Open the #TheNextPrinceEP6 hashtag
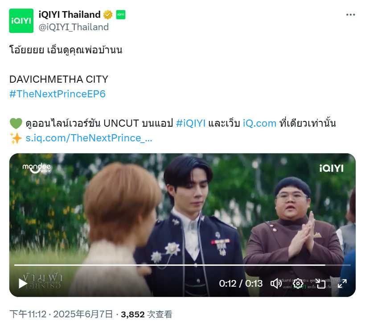365x328 pixels. click(57, 94)
